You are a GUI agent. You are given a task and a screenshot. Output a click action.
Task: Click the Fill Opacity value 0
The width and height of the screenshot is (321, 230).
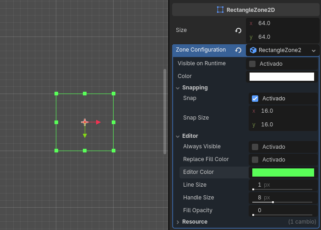(259, 210)
